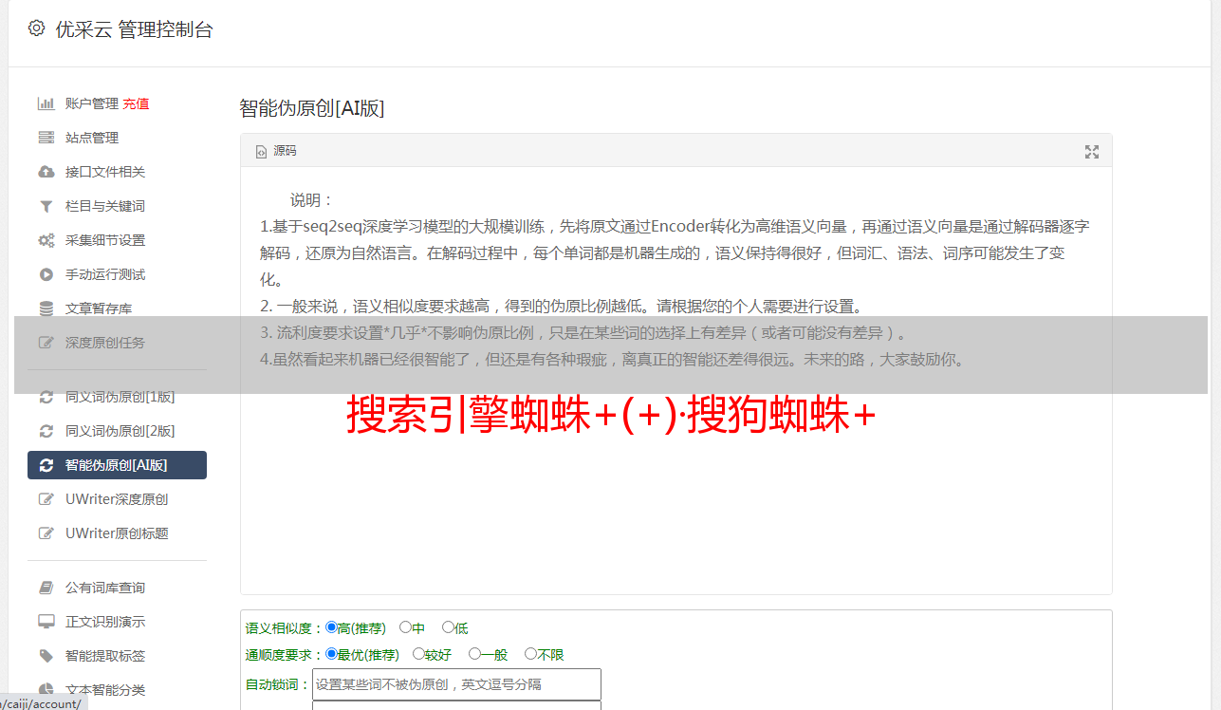The width and height of the screenshot is (1221, 710).
Task: Click the pie chart icon for 文本智能分类
Action: click(46, 690)
